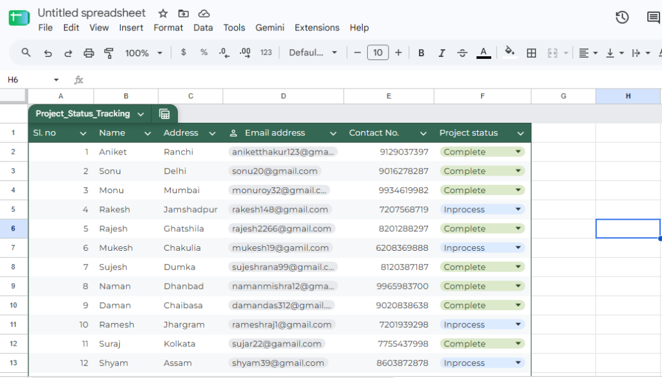Rename the Untitled spreadsheet title
Viewport: 662px width, 378px height.
(x=91, y=13)
